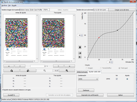Toggle the CMYK Ver checkbox
This screenshot has width=137, height=102.
pos(117,79)
